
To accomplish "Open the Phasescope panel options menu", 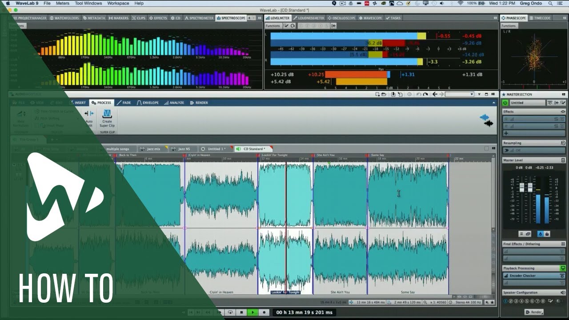I will 565,18.
